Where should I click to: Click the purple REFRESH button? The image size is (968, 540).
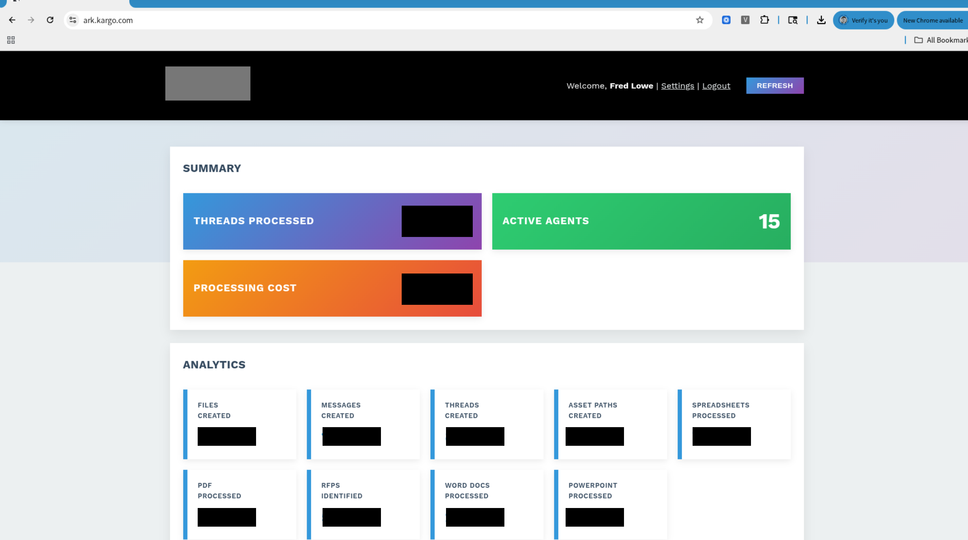pyautogui.click(x=775, y=86)
